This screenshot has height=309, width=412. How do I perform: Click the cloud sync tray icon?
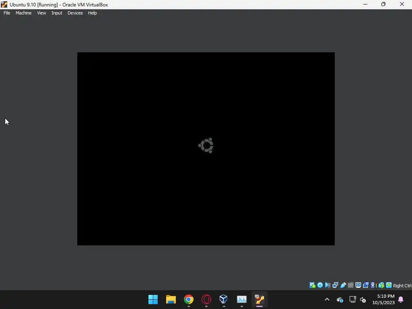pyautogui.click(x=340, y=299)
